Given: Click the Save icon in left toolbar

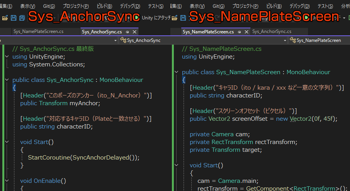Looking at the screenshot, I should [13, 18].
